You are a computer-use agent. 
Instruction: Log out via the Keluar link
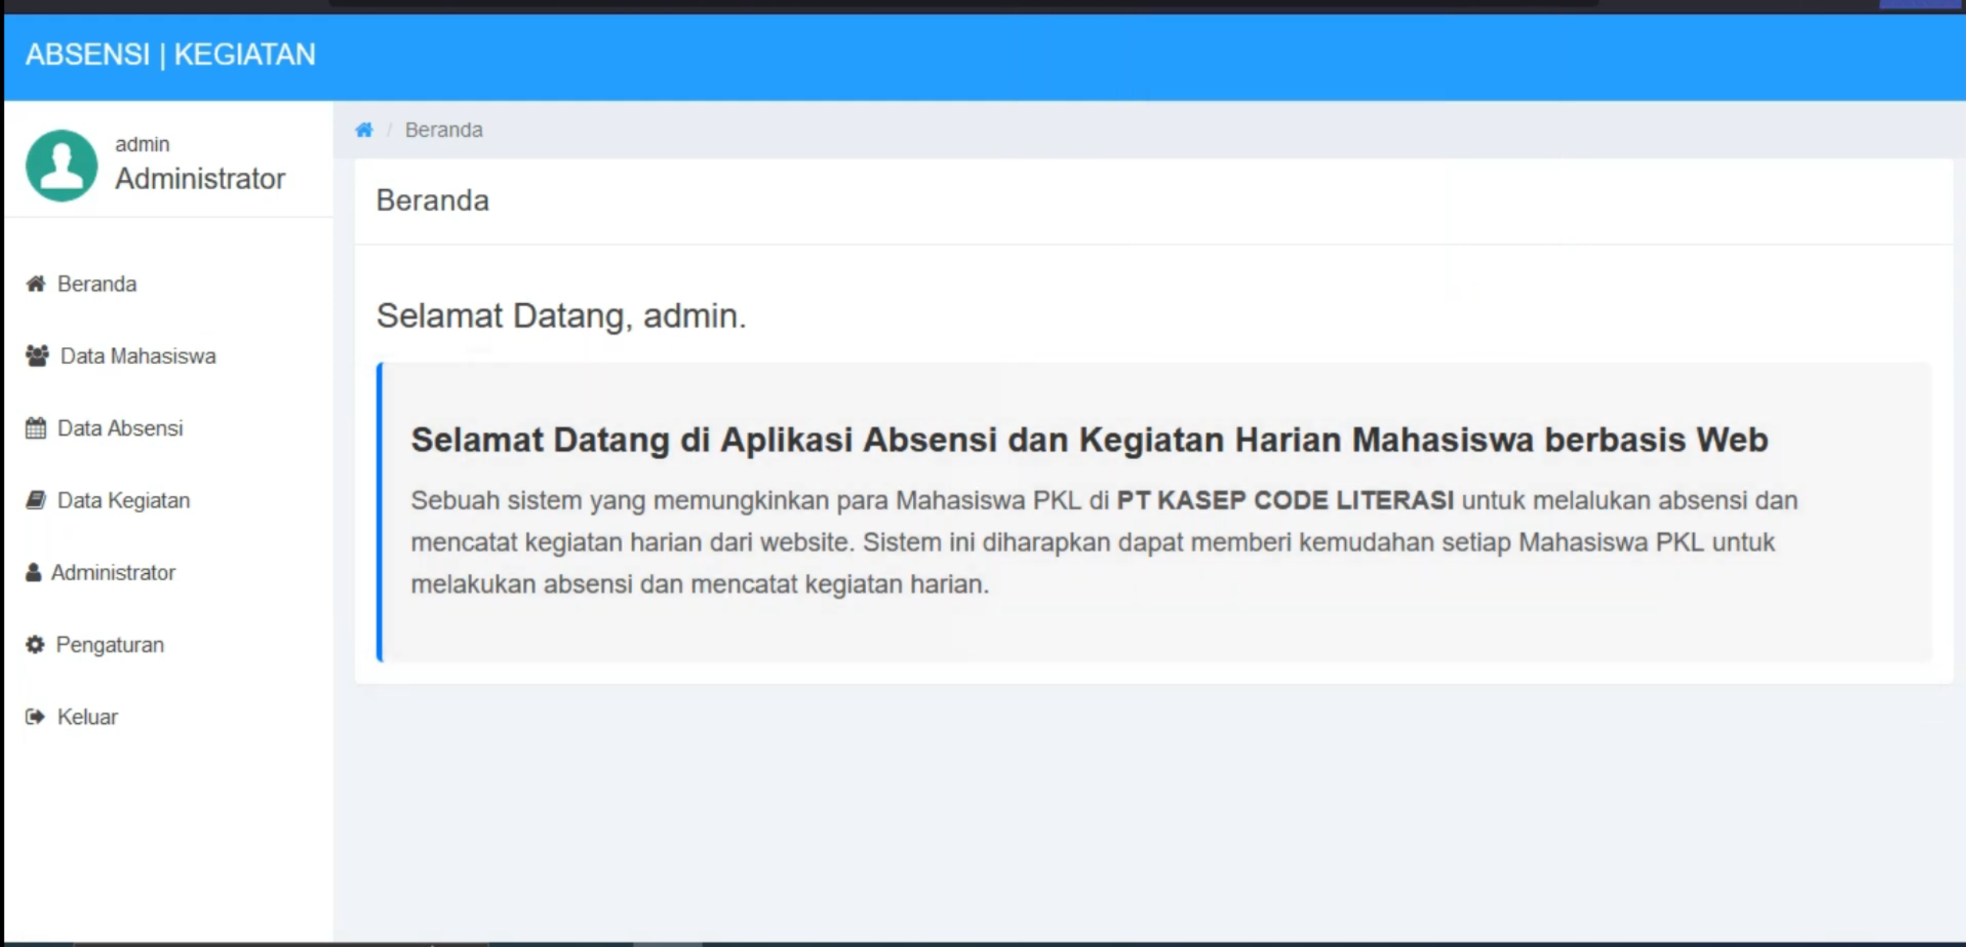click(88, 717)
